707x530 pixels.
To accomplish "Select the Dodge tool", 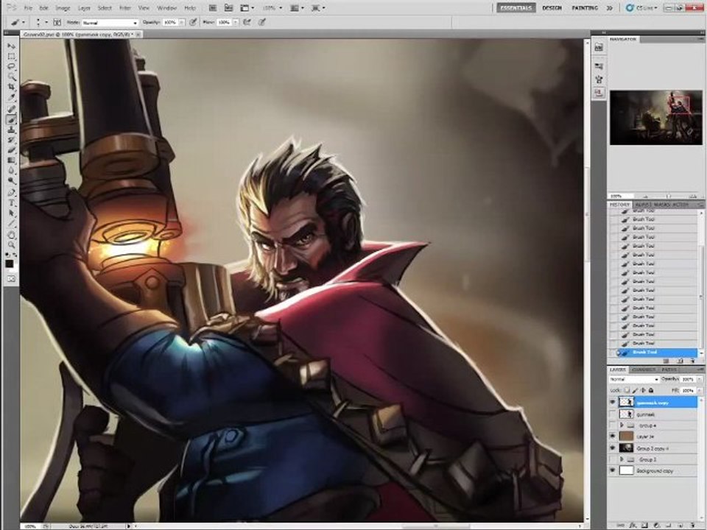I will click(11, 181).
